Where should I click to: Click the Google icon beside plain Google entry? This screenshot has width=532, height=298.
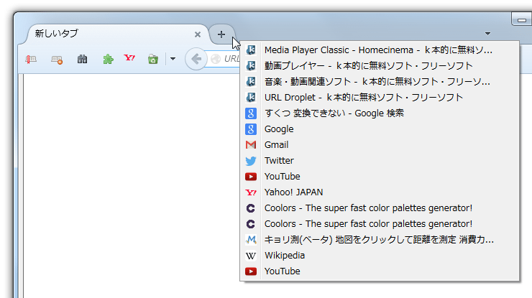[x=251, y=129]
